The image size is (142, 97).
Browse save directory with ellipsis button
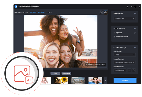pos(129,70)
